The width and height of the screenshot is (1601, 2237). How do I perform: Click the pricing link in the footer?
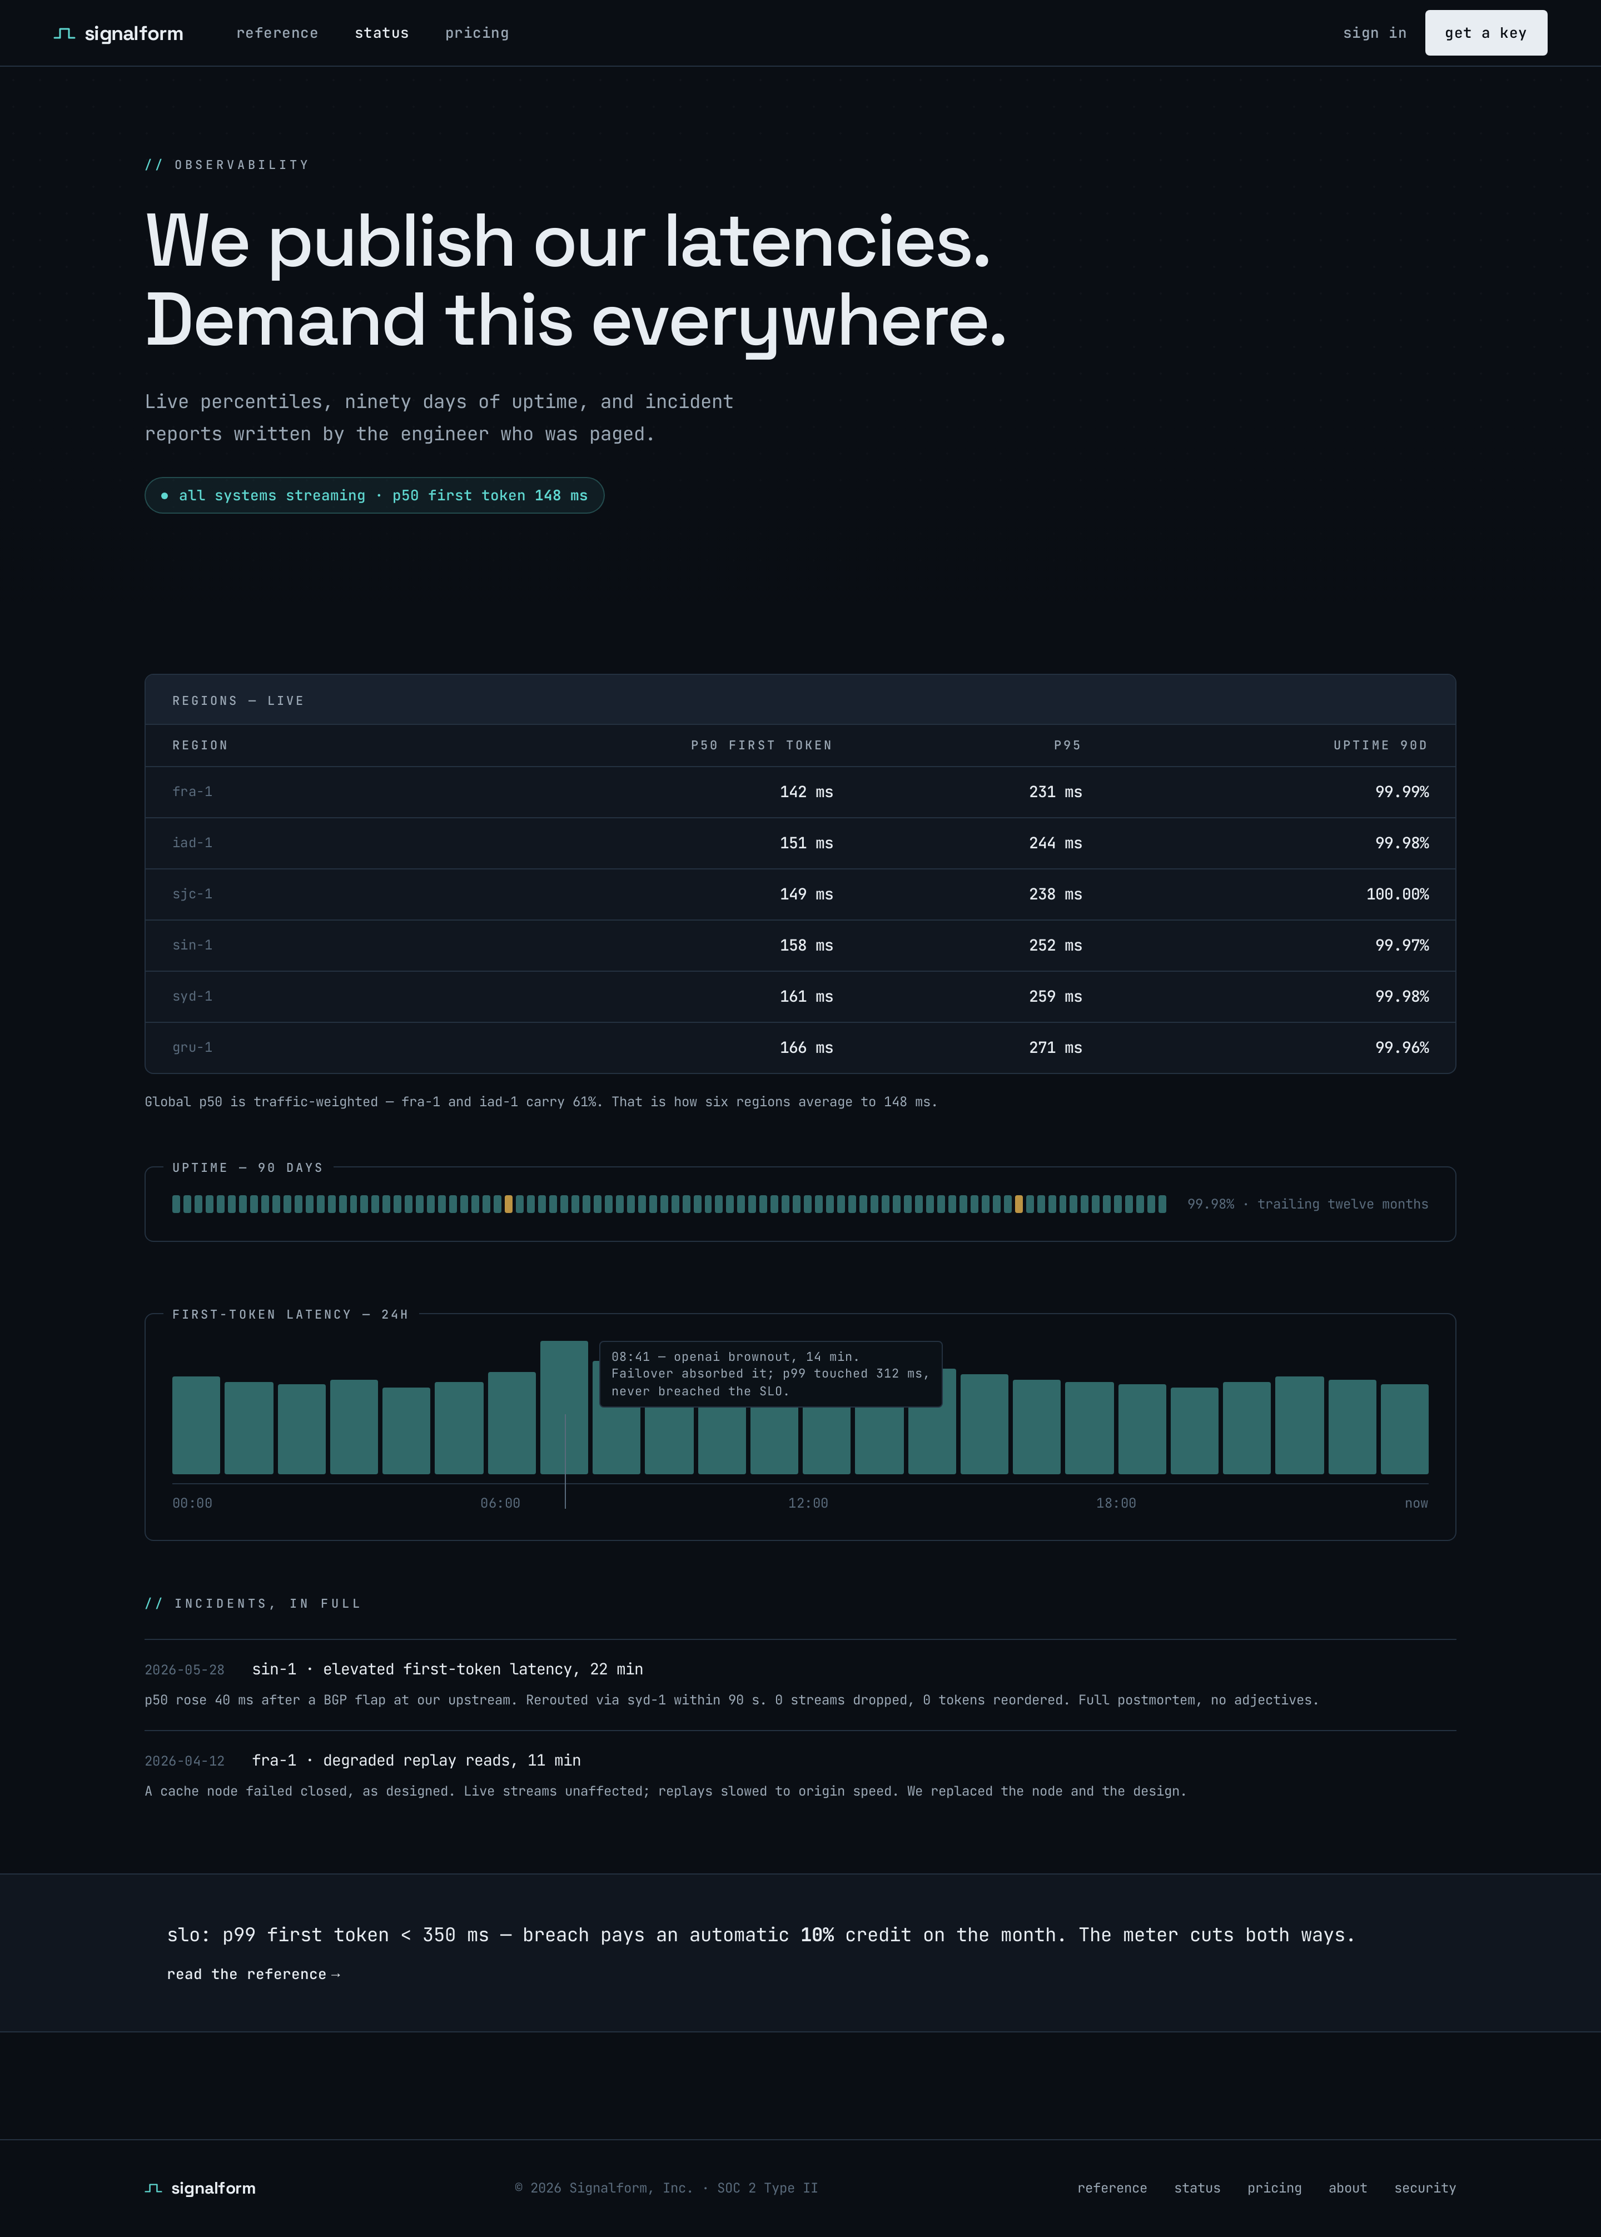coord(1274,2188)
